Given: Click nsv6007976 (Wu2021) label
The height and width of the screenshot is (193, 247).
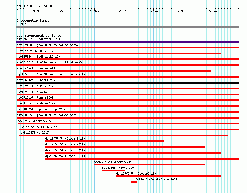Looking at the screenshot, I should pos(32,92).
